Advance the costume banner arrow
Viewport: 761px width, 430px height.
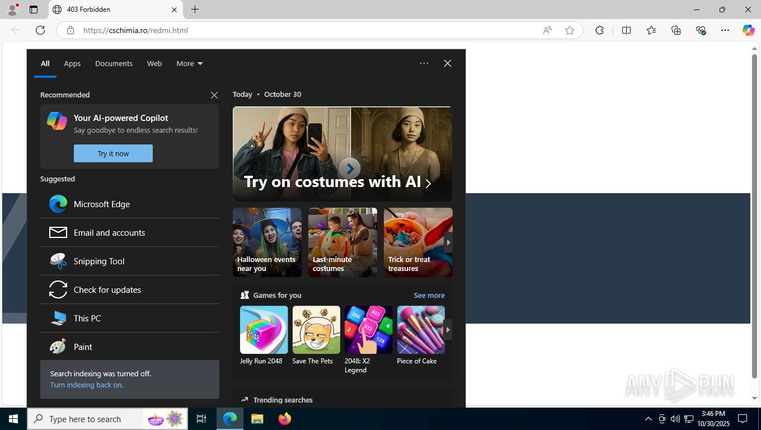350,168
